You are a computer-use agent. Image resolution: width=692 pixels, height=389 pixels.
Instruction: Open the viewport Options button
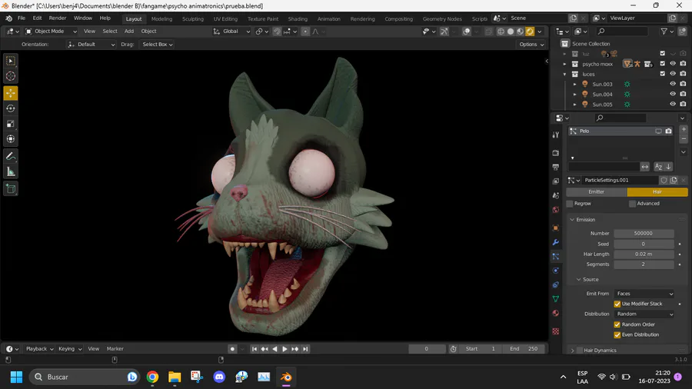point(531,45)
